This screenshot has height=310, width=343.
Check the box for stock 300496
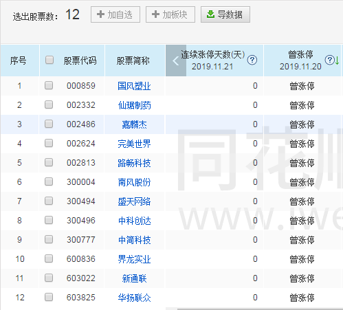point(49,220)
